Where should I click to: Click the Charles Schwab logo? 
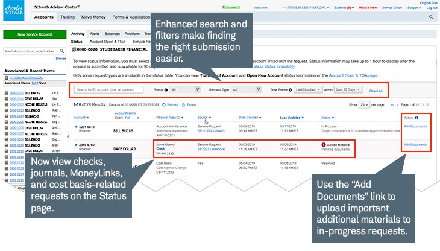(14, 10)
